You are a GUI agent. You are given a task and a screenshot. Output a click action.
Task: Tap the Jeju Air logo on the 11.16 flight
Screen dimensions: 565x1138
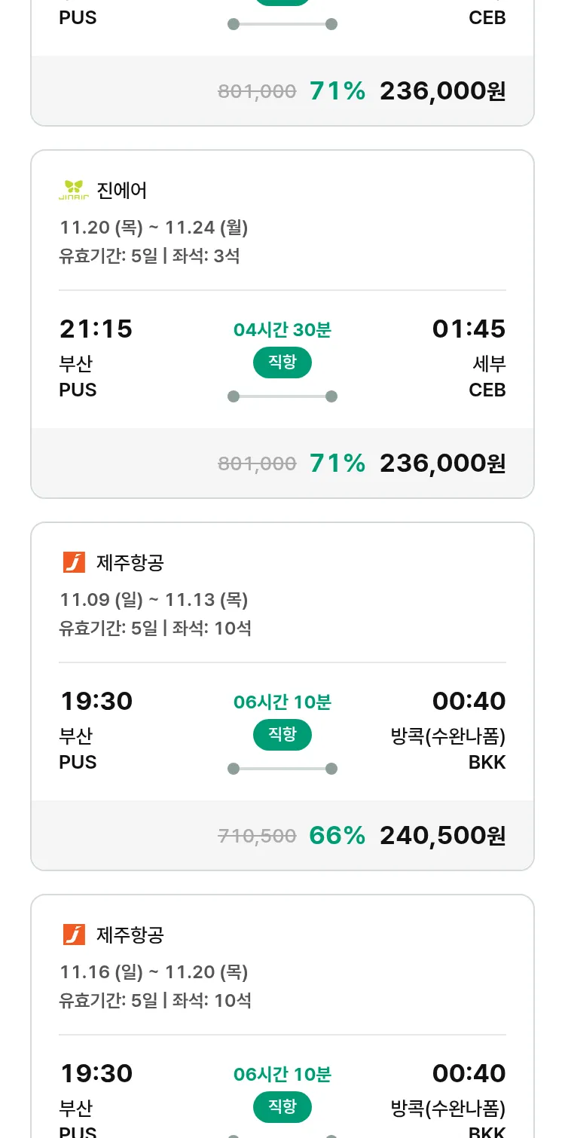[74, 935]
